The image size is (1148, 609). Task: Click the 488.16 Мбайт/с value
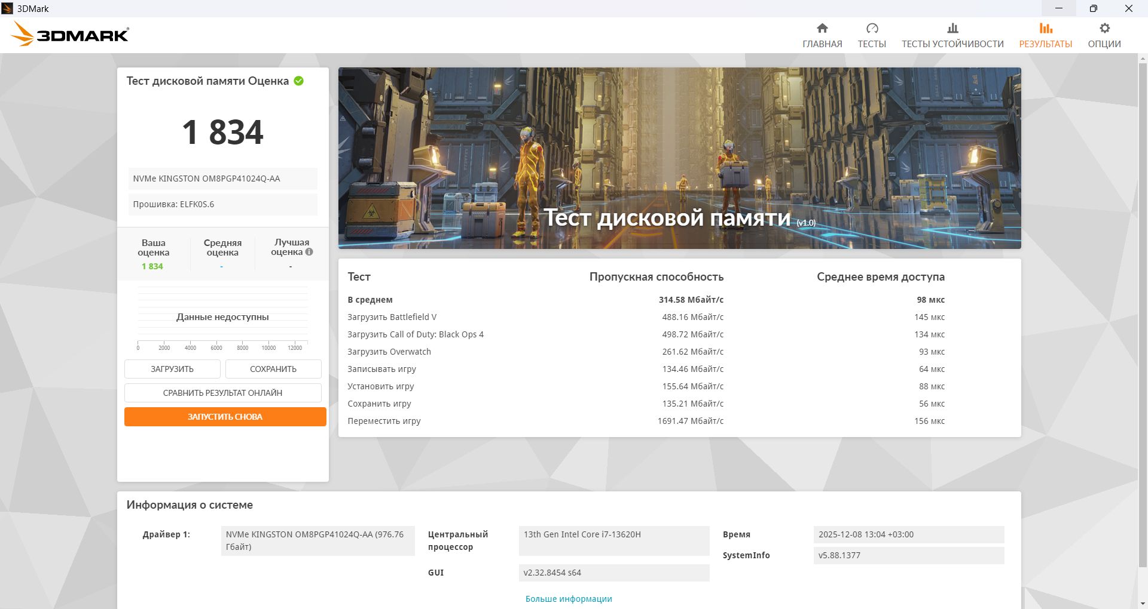(x=693, y=317)
